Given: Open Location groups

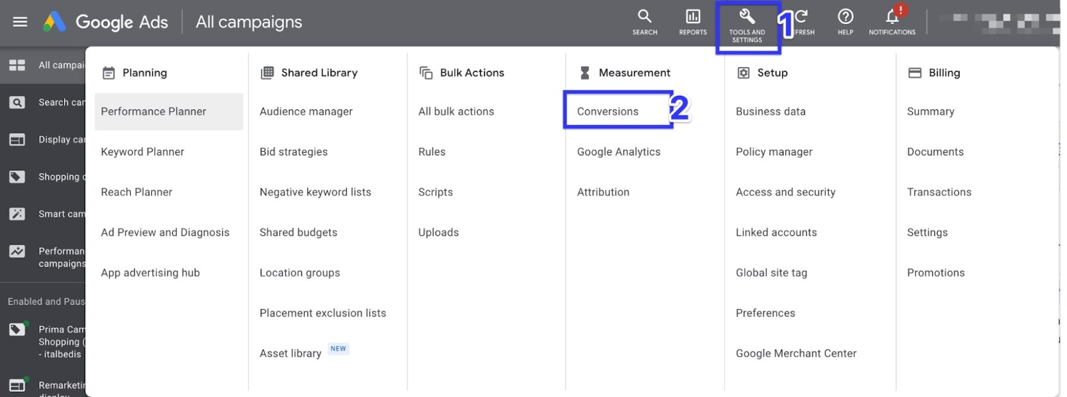Looking at the screenshot, I should [x=299, y=272].
